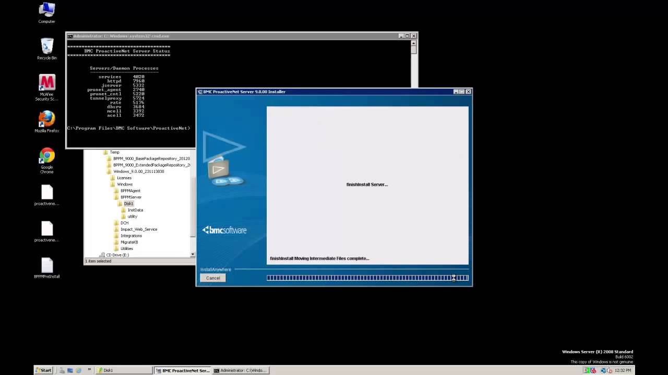Image resolution: width=668 pixels, height=375 pixels.
Task: Select the utility folder
Action: [x=129, y=217]
